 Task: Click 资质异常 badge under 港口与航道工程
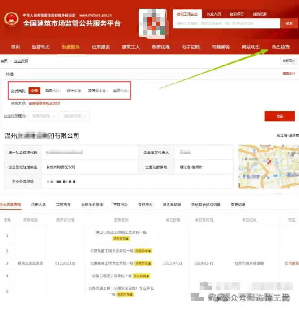tap(121, 239)
